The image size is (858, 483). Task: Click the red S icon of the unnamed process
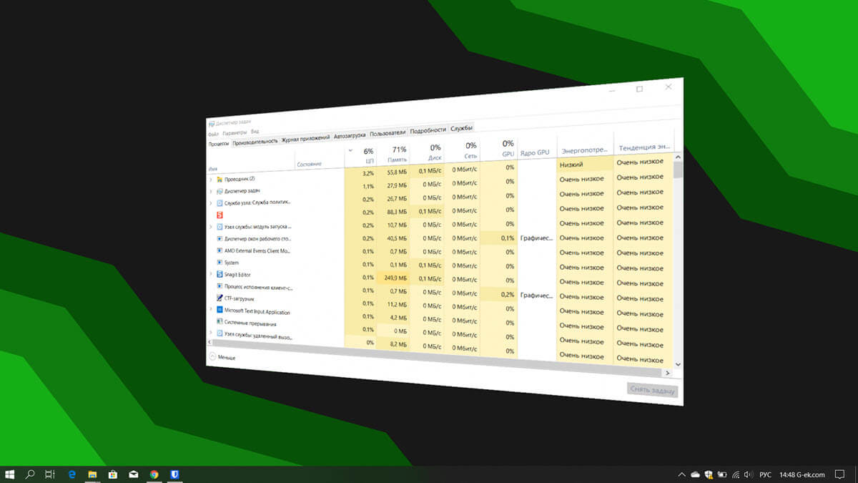tap(219, 214)
